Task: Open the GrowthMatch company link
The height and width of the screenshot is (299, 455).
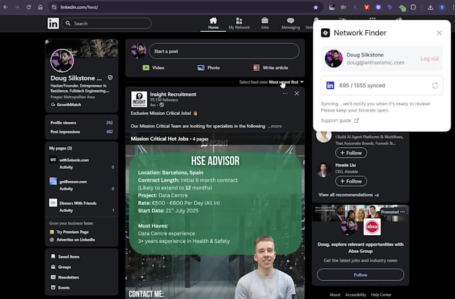Action: click(x=66, y=105)
